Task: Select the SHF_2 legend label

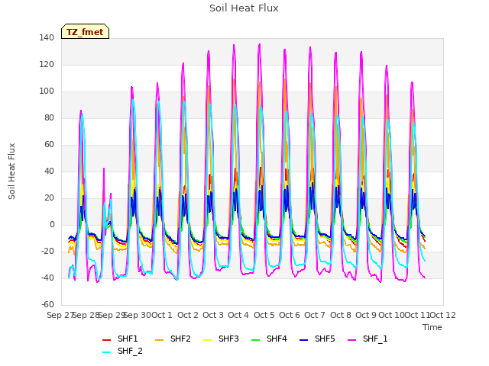Action: click(130, 351)
